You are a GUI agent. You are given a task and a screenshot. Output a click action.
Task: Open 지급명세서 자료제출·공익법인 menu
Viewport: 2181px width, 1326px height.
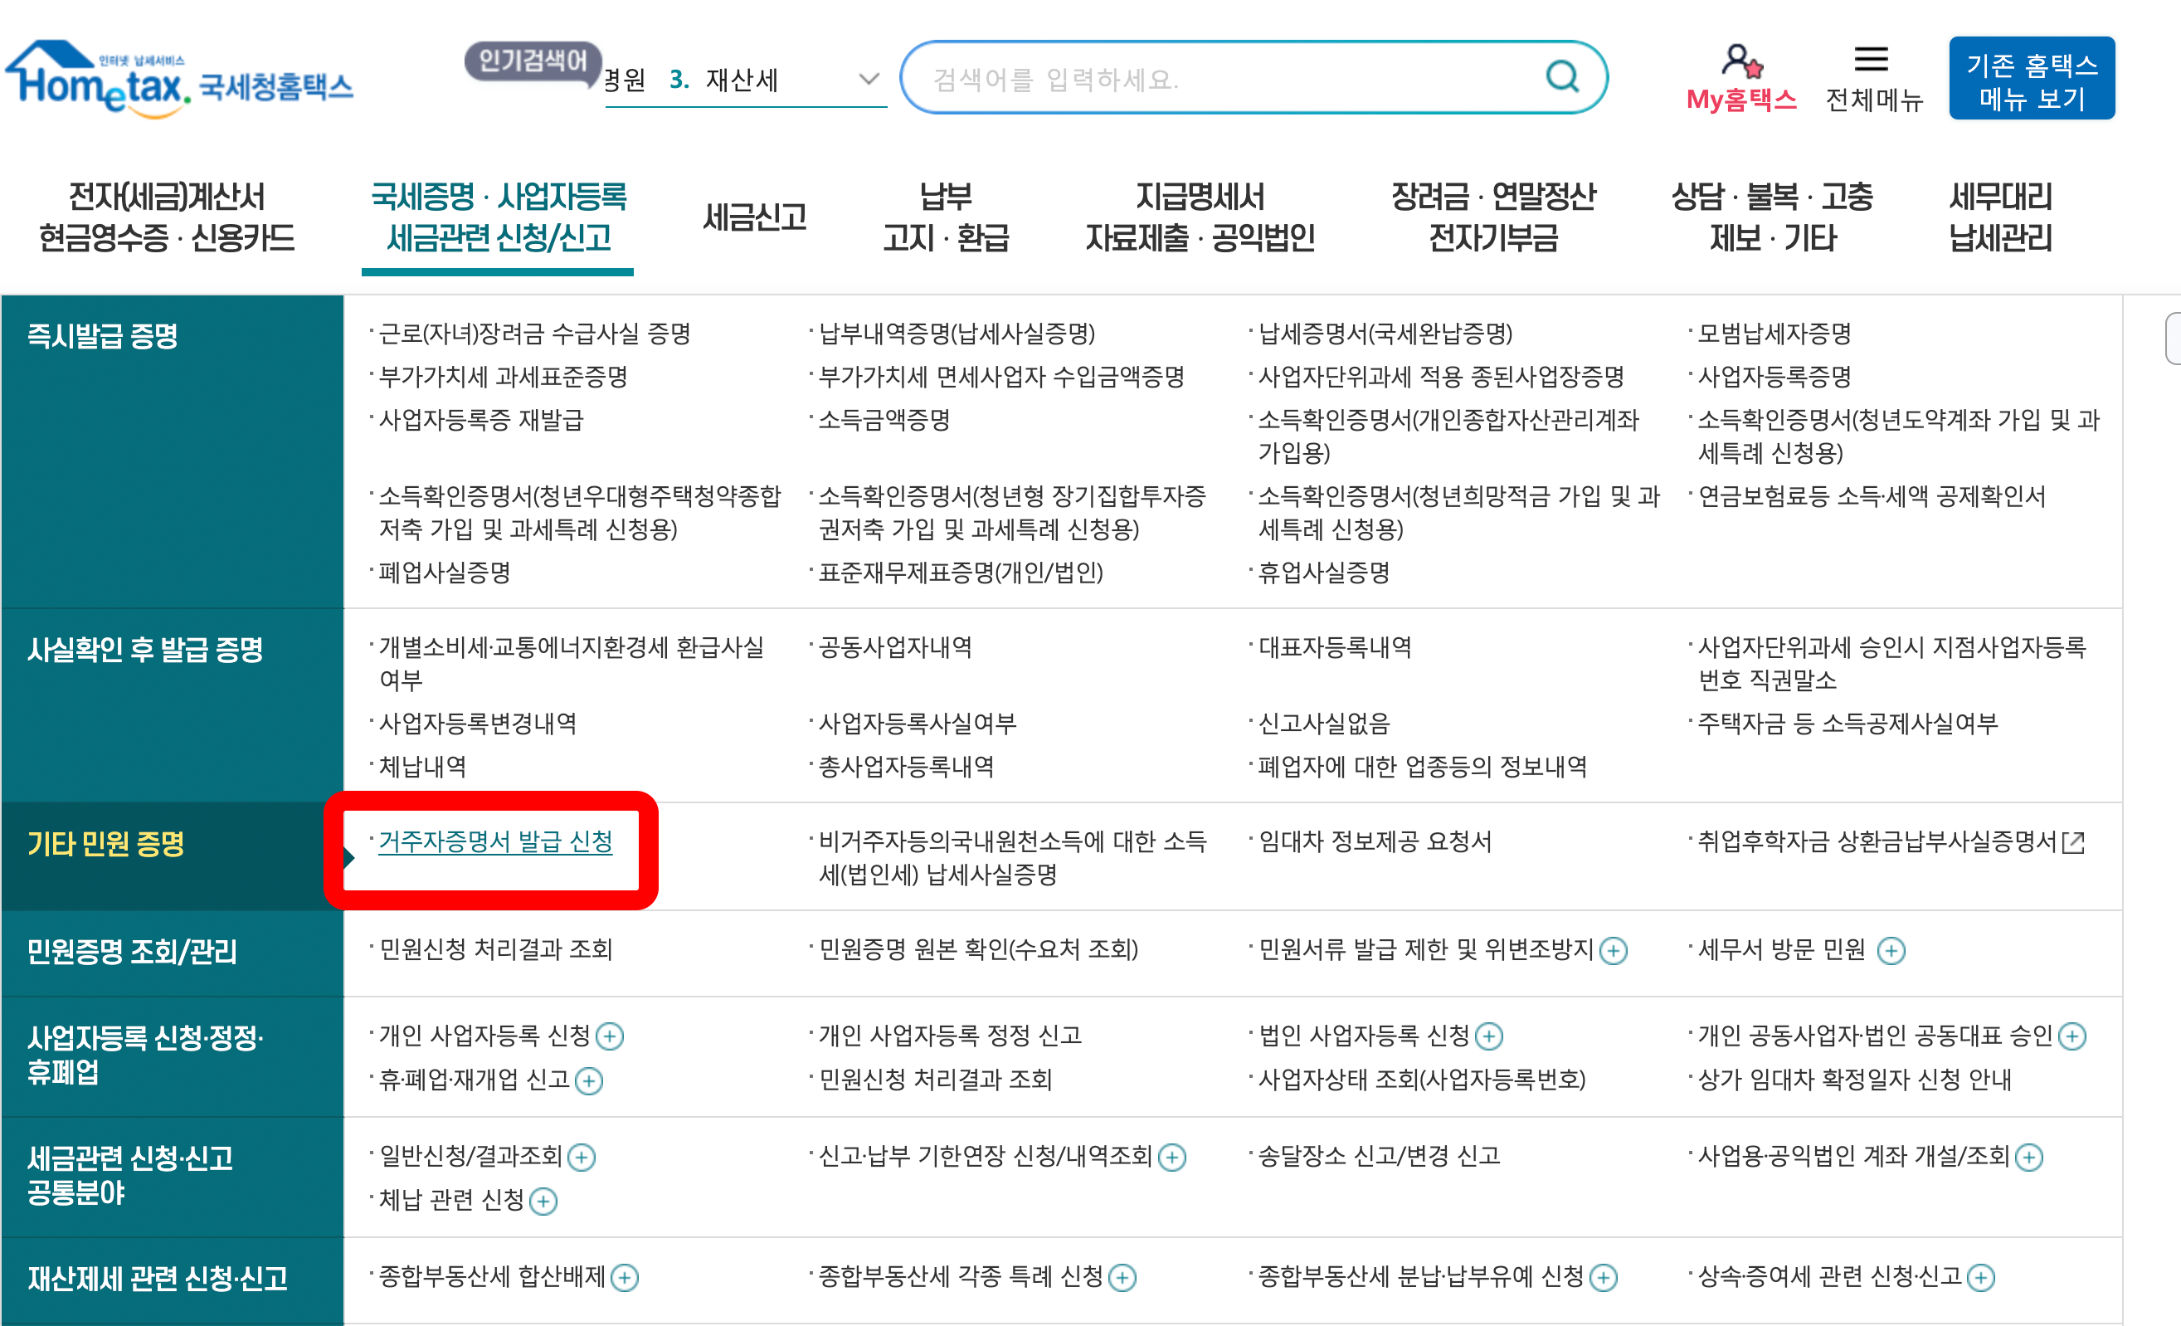(1200, 217)
